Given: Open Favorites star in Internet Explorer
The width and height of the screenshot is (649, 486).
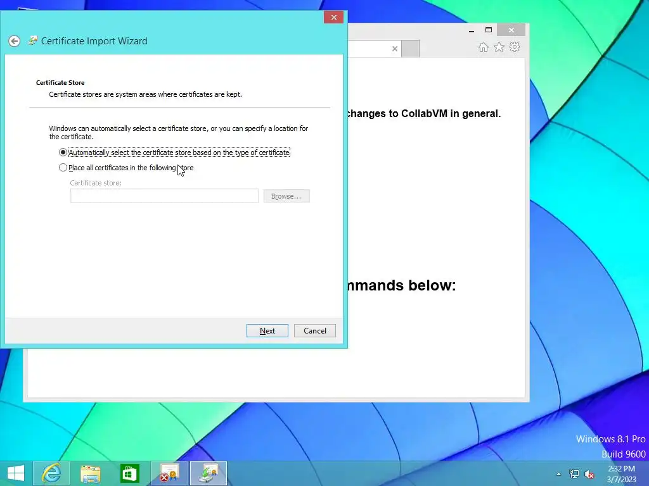Looking at the screenshot, I should 499,47.
